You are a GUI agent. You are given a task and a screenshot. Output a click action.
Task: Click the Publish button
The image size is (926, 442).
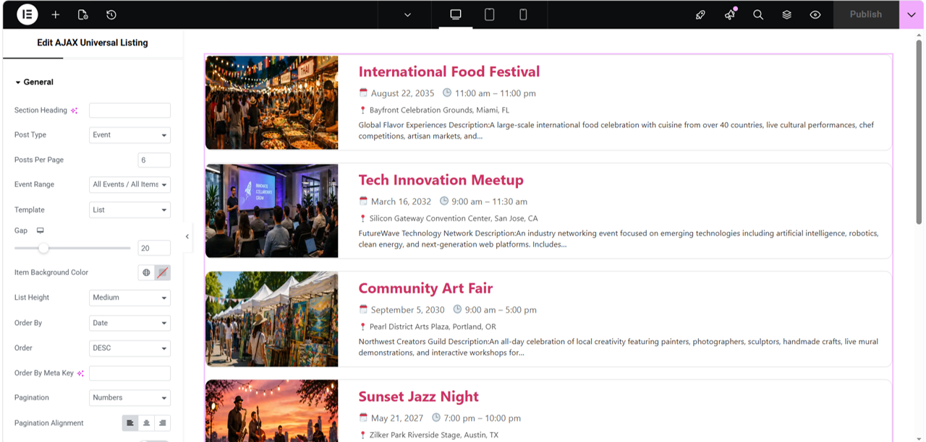(x=866, y=14)
